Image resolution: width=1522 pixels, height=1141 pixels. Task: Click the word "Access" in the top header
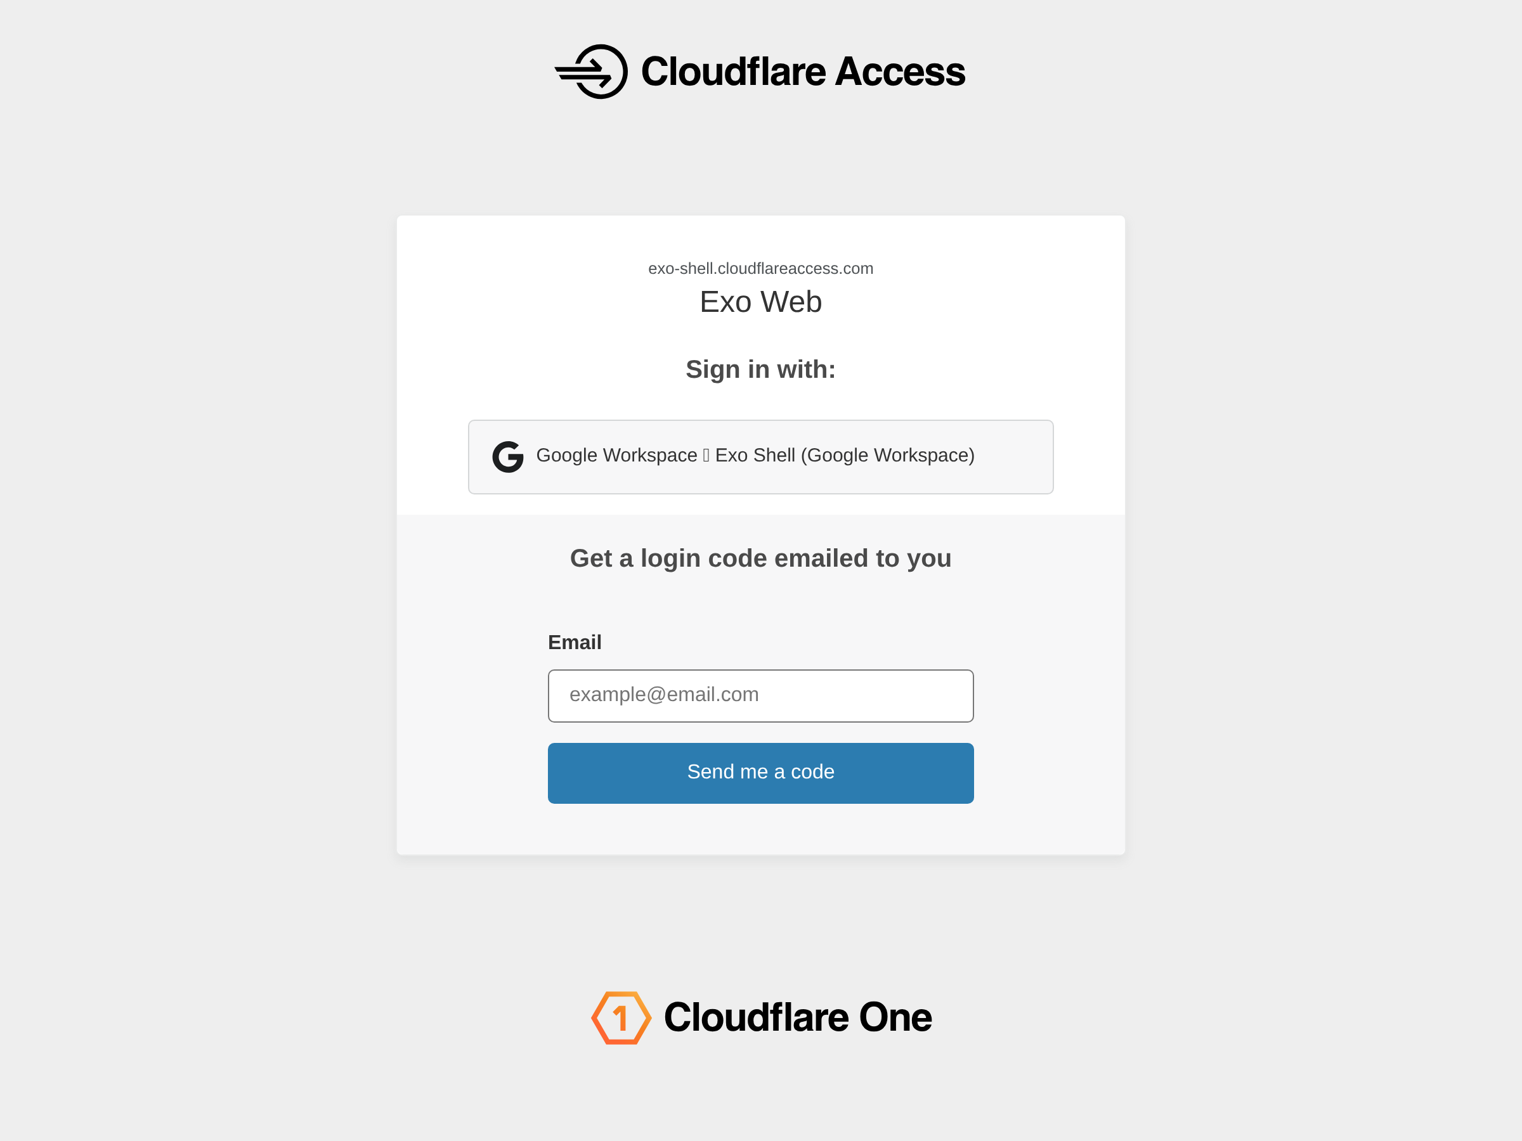coord(900,72)
